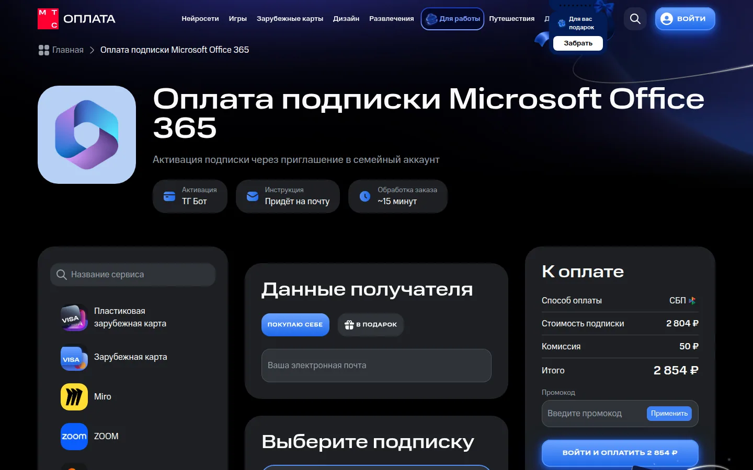
Task: Choose the Покупаю себе option
Action: [295, 325]
